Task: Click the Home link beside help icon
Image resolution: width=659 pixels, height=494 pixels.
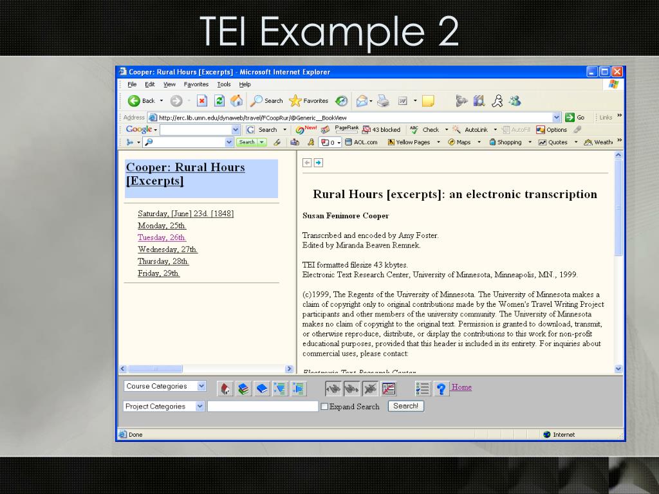Action: coord(461,387)
